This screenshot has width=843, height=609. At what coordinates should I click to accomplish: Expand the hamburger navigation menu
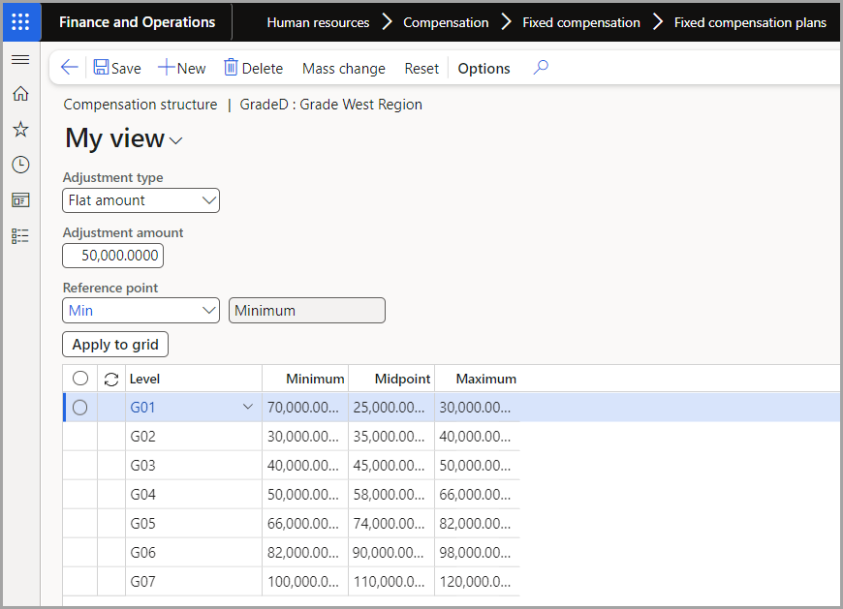[x=20, y=59]
